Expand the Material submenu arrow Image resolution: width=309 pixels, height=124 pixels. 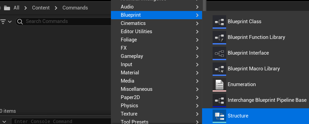[x=197, y=73]
